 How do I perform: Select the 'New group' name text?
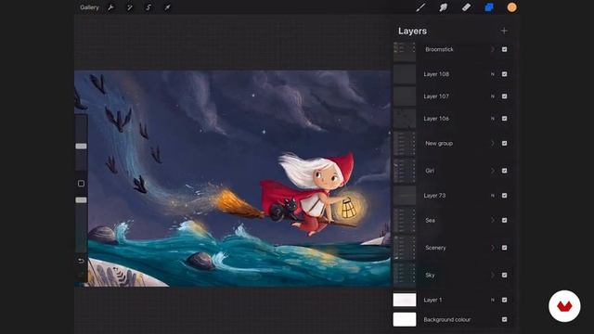tap(439, 143)
